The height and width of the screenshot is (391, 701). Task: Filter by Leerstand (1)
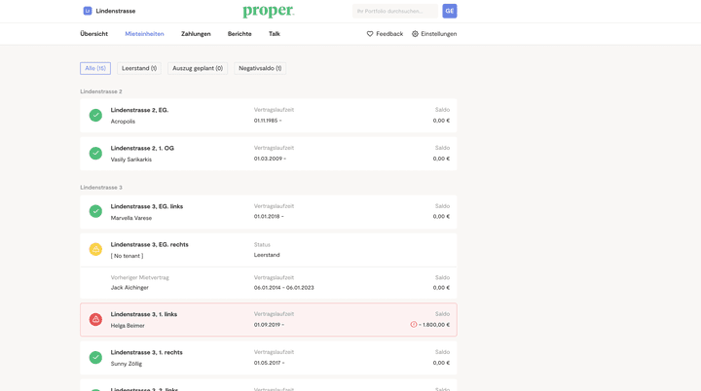(x=139, y=68)
